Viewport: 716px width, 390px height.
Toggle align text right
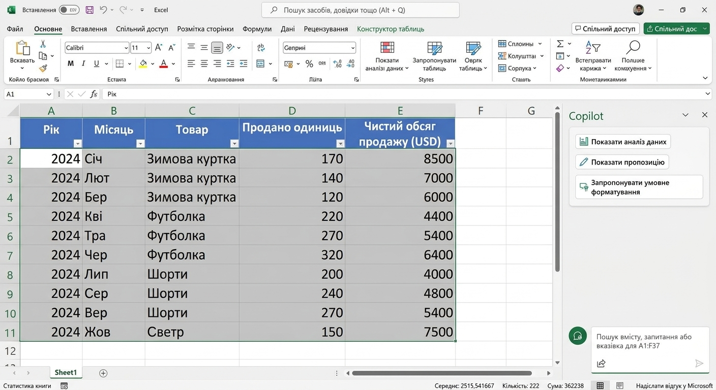(x=217, y=63)
